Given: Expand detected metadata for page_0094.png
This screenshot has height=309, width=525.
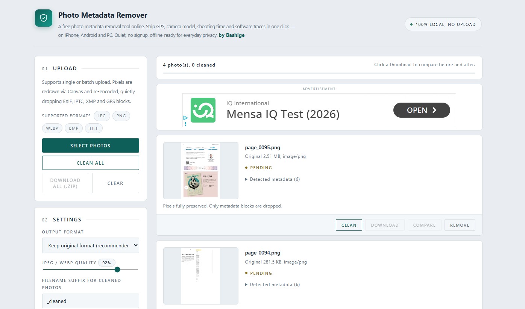Looking at the screenshot, I should (272, 285).
